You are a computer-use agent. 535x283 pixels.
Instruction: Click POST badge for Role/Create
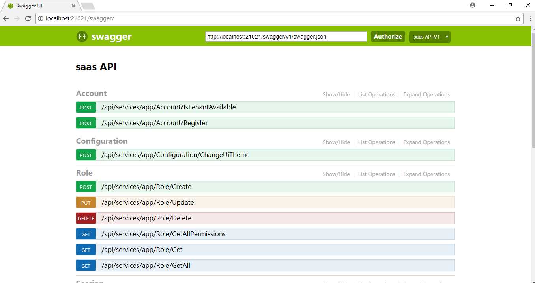click(86, 187)
